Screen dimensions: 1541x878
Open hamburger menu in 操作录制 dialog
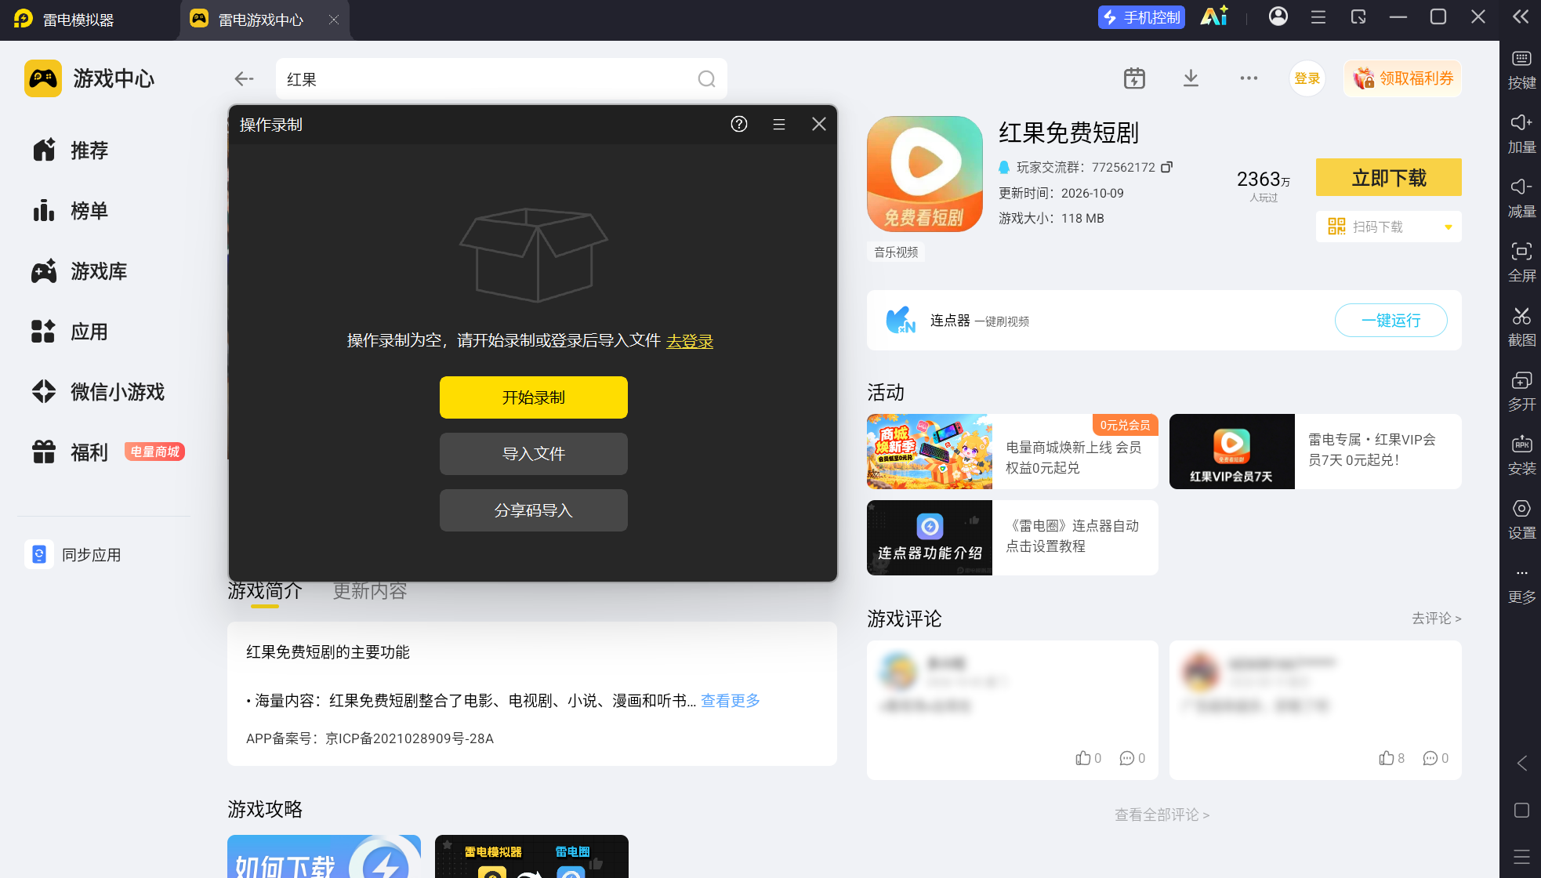point(778,124)
